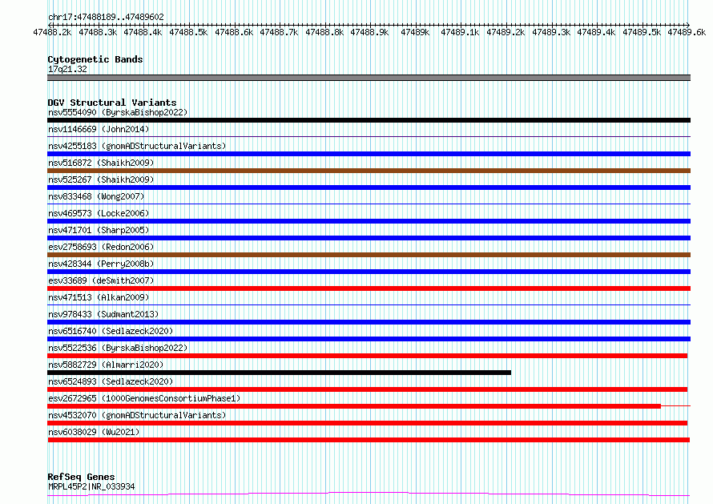Click the magenta MRPL45P2 gene line
713x504 pixels.
(x=369, y=494)
